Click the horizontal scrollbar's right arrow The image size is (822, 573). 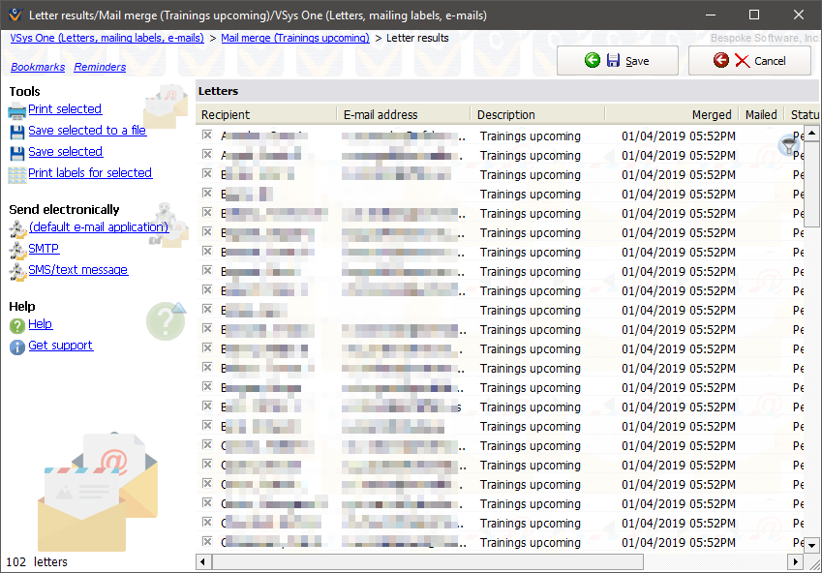pyautogui.click(x=794, y=561)
